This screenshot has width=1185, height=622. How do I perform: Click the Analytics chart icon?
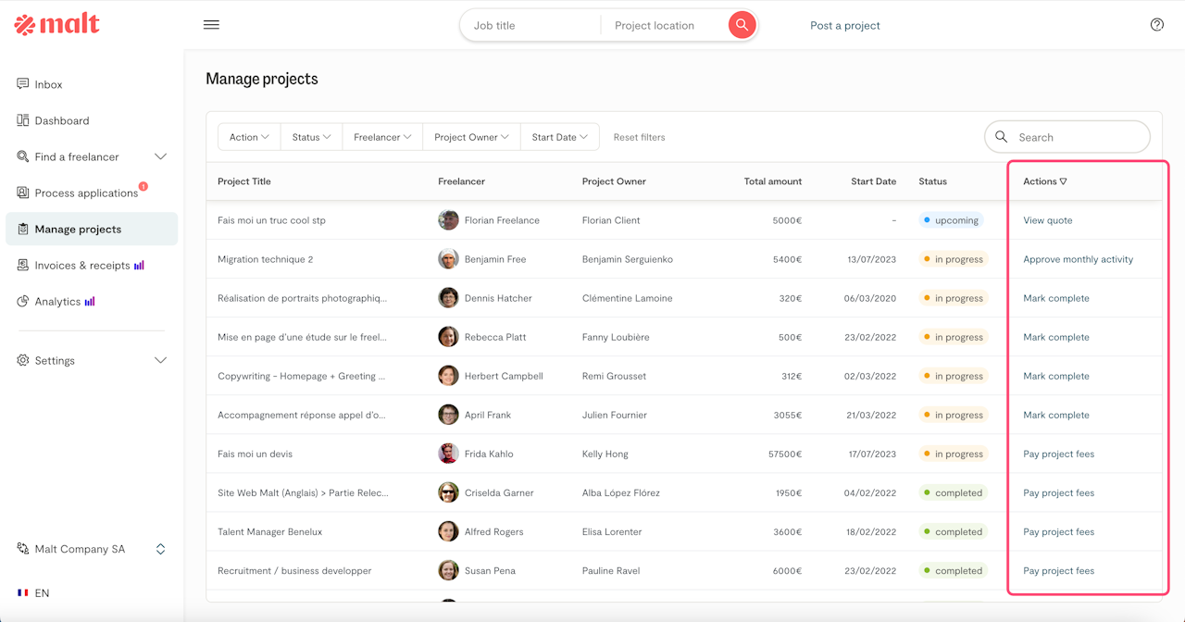23,302
